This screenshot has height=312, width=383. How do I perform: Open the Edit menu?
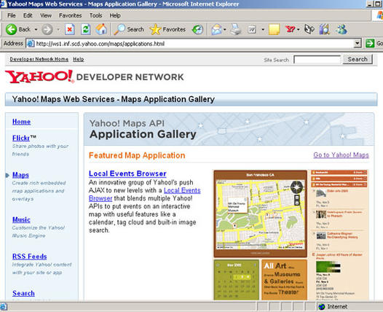tap(28, 15)
